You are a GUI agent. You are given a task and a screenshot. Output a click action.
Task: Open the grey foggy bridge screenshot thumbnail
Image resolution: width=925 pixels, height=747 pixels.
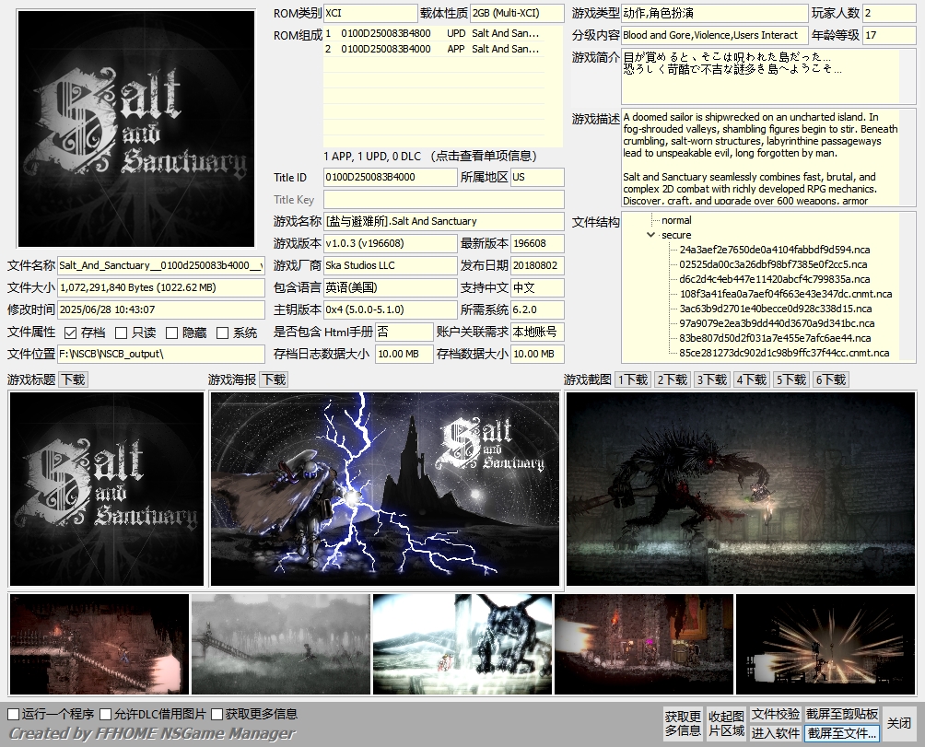pyautogui.click(x=281, y=644)
